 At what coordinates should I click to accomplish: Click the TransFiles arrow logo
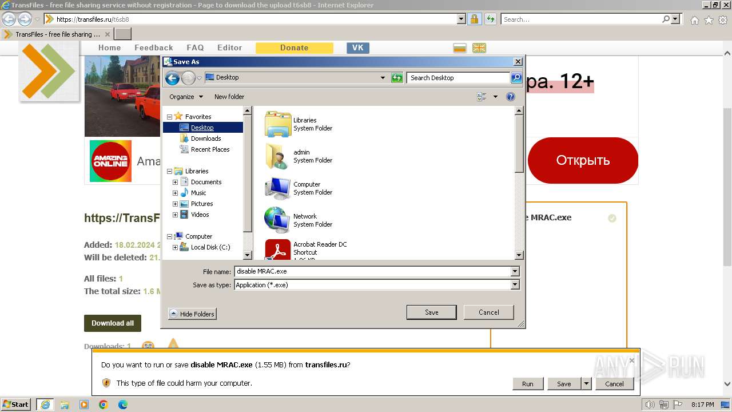(49, 70)
